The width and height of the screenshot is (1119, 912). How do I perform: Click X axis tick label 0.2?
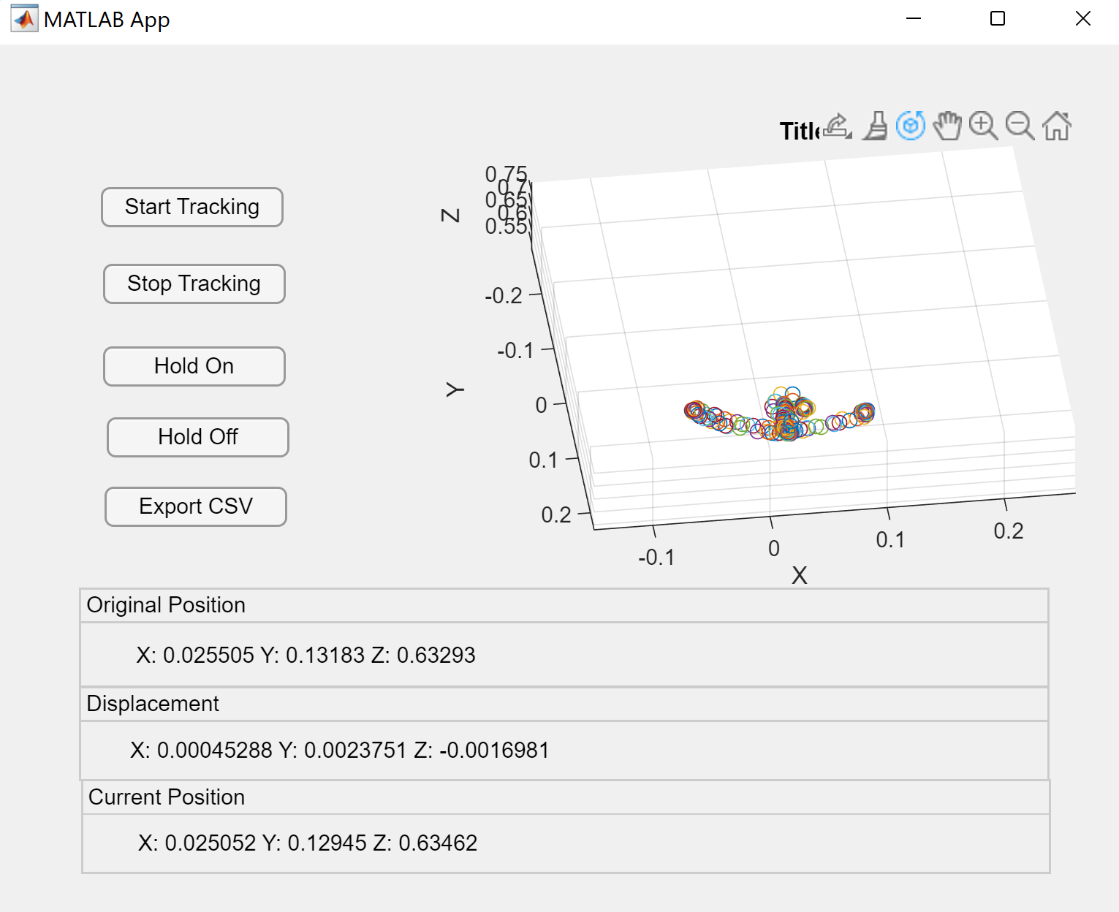1009,531
